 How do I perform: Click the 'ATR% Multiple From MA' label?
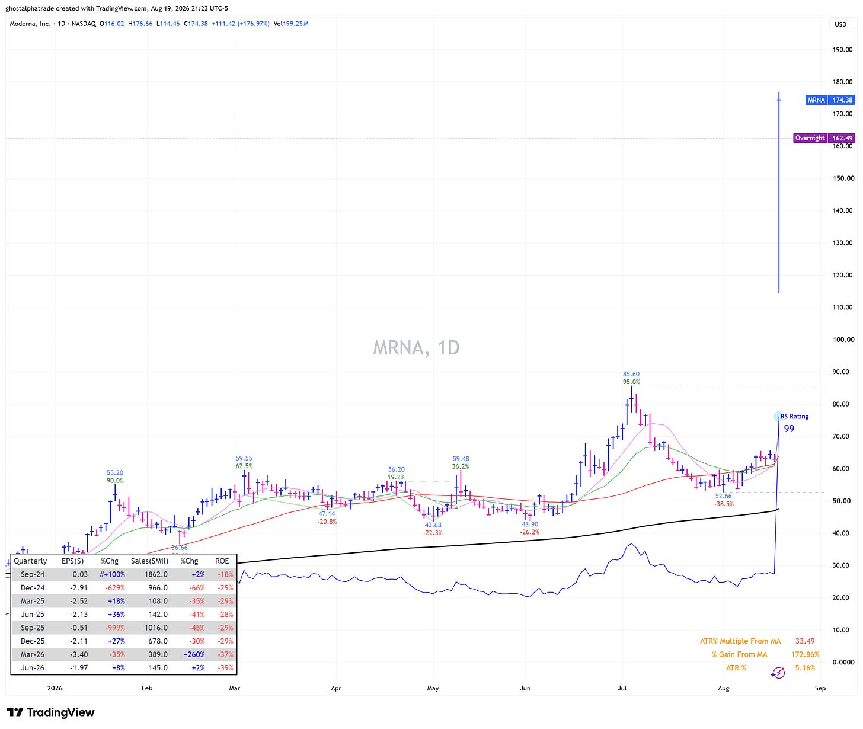coord(740,641)
